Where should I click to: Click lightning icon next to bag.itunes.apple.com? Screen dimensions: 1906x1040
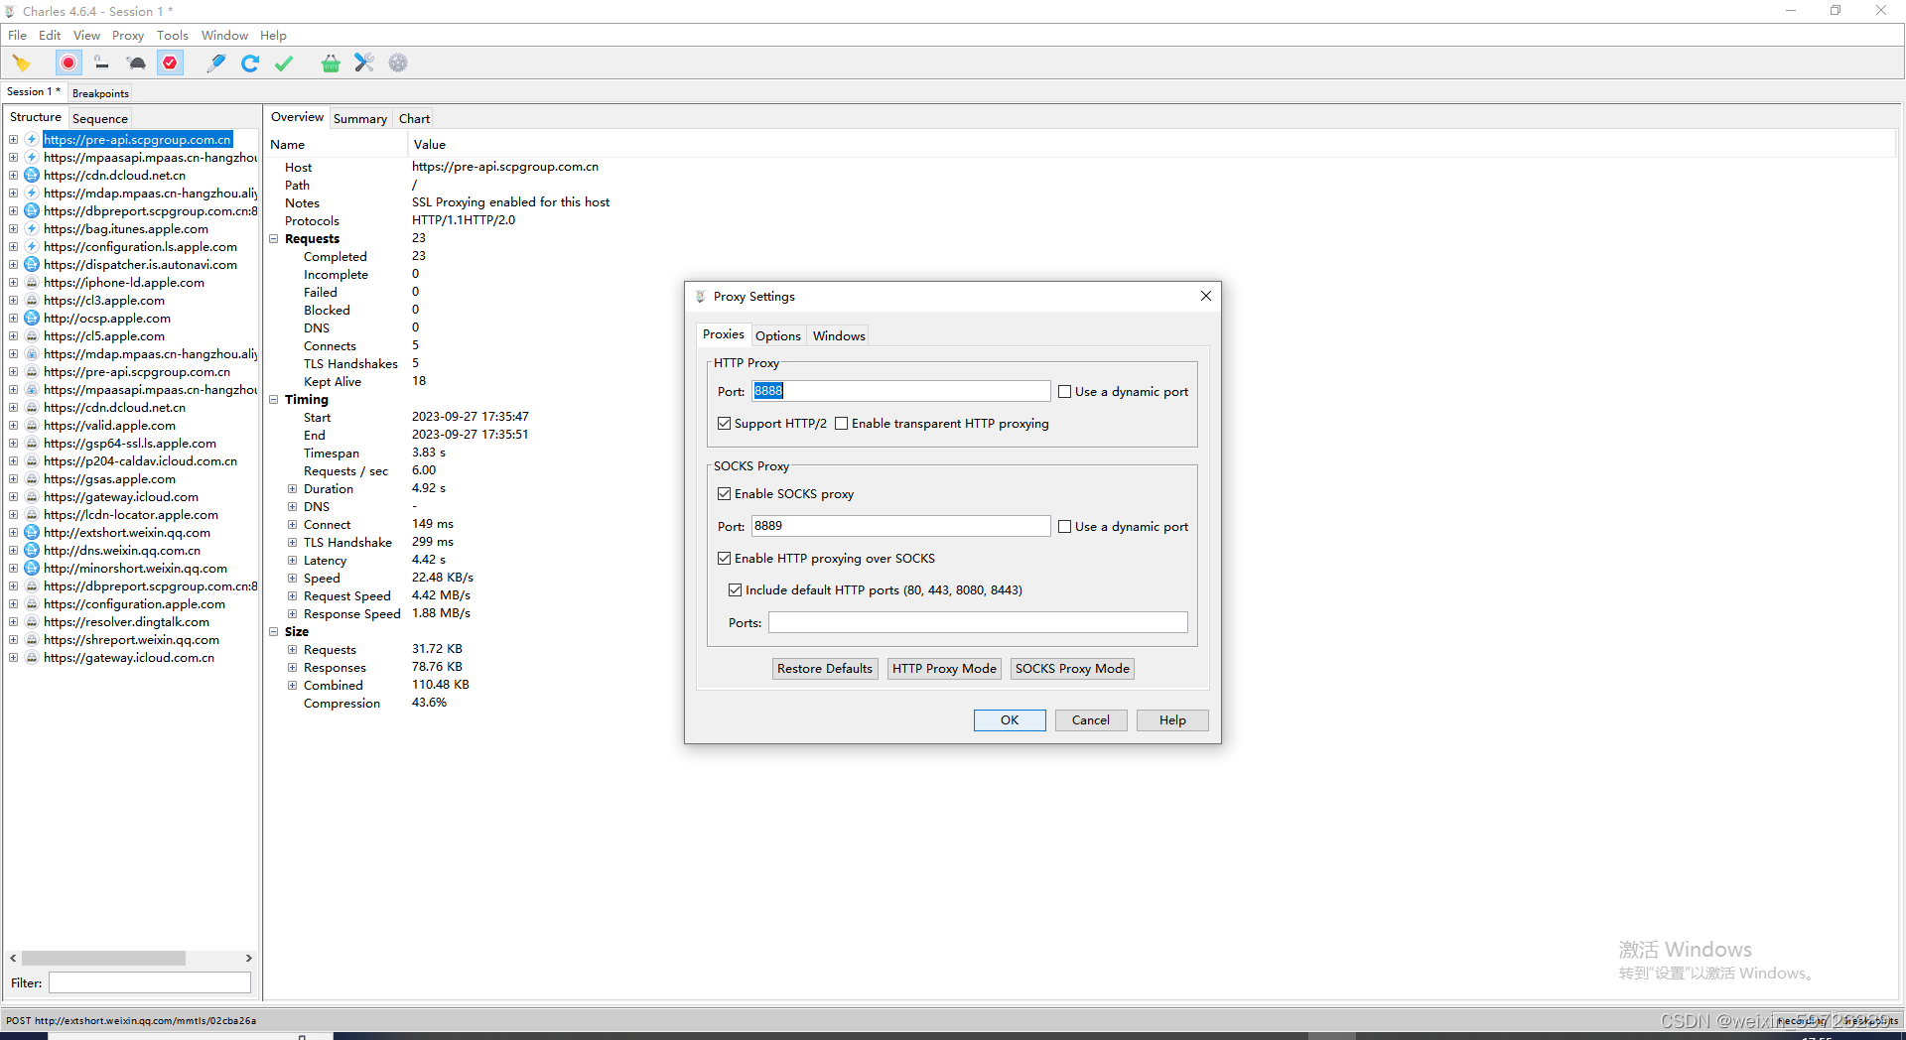pos(32,229)
